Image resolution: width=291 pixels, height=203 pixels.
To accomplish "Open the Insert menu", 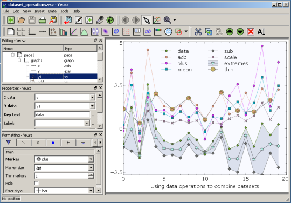I will [39, 11].
